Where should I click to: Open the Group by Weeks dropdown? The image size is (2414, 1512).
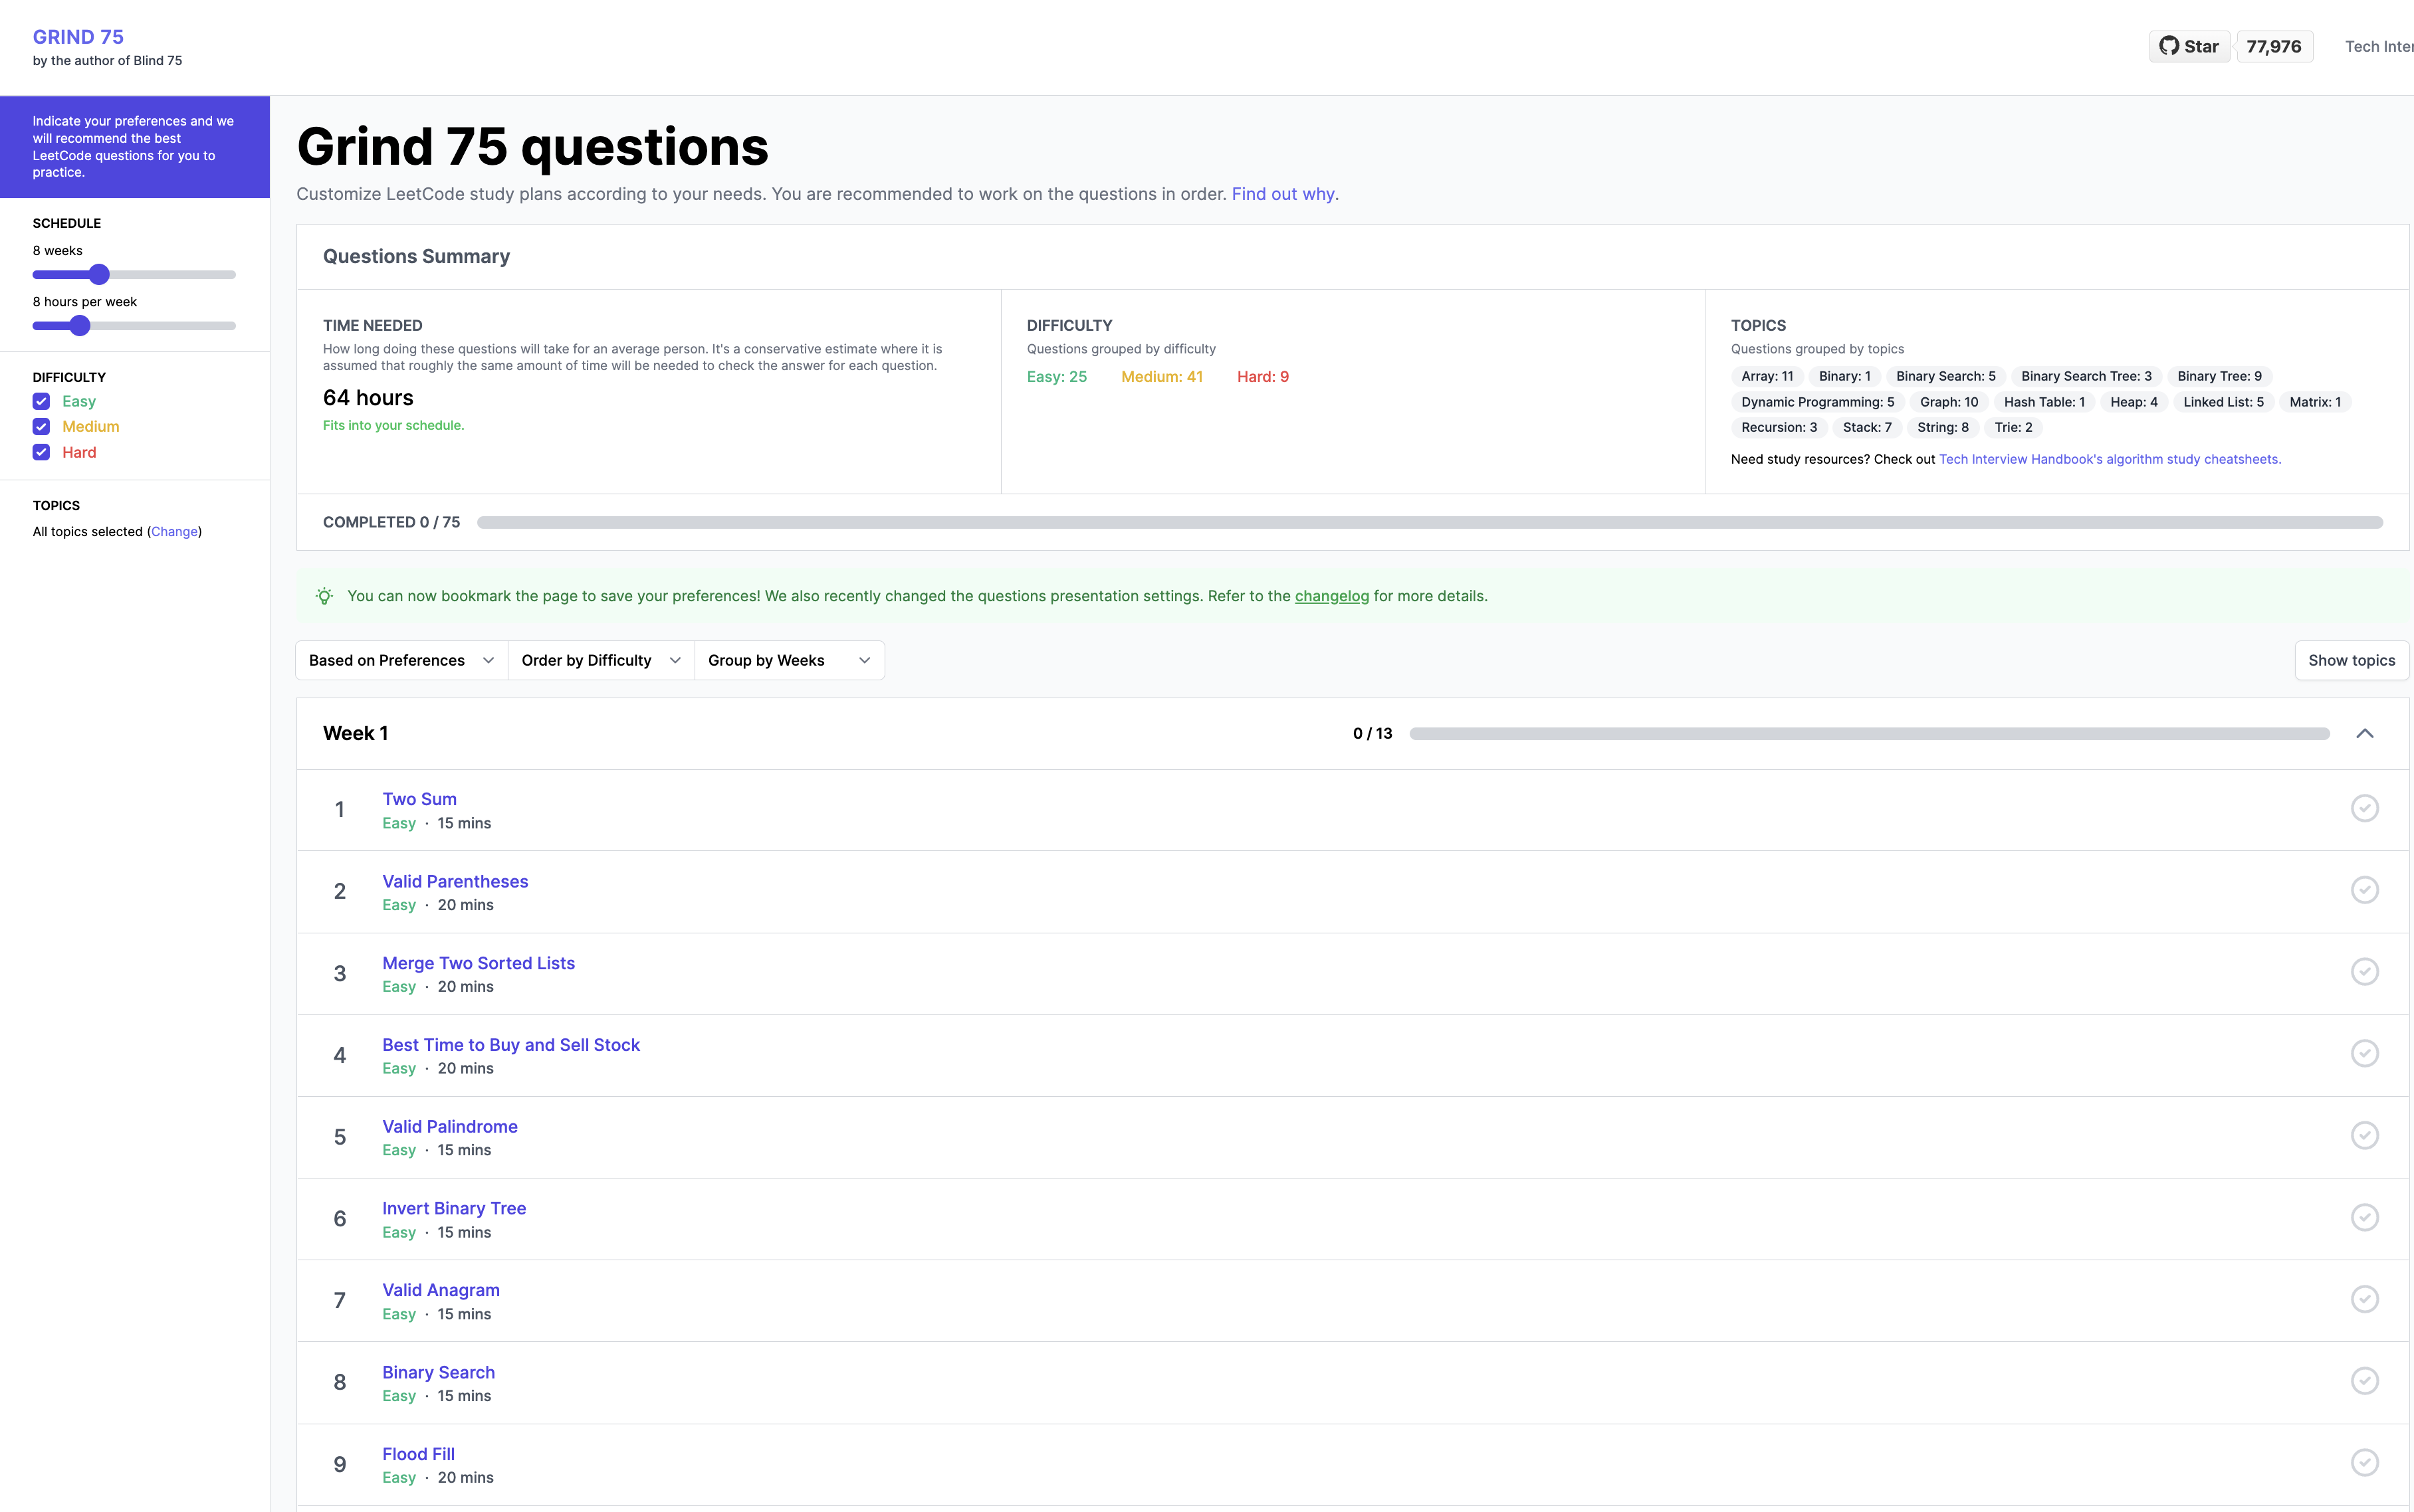[x=790, y=660]
